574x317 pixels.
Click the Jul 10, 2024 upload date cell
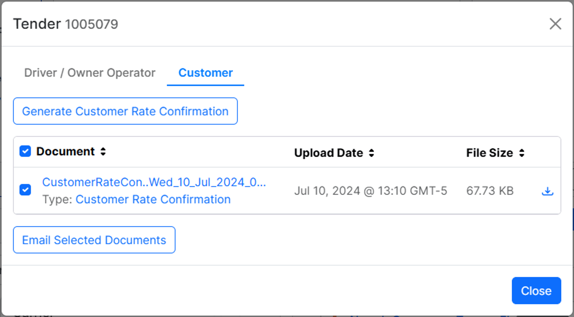point(371,191)
